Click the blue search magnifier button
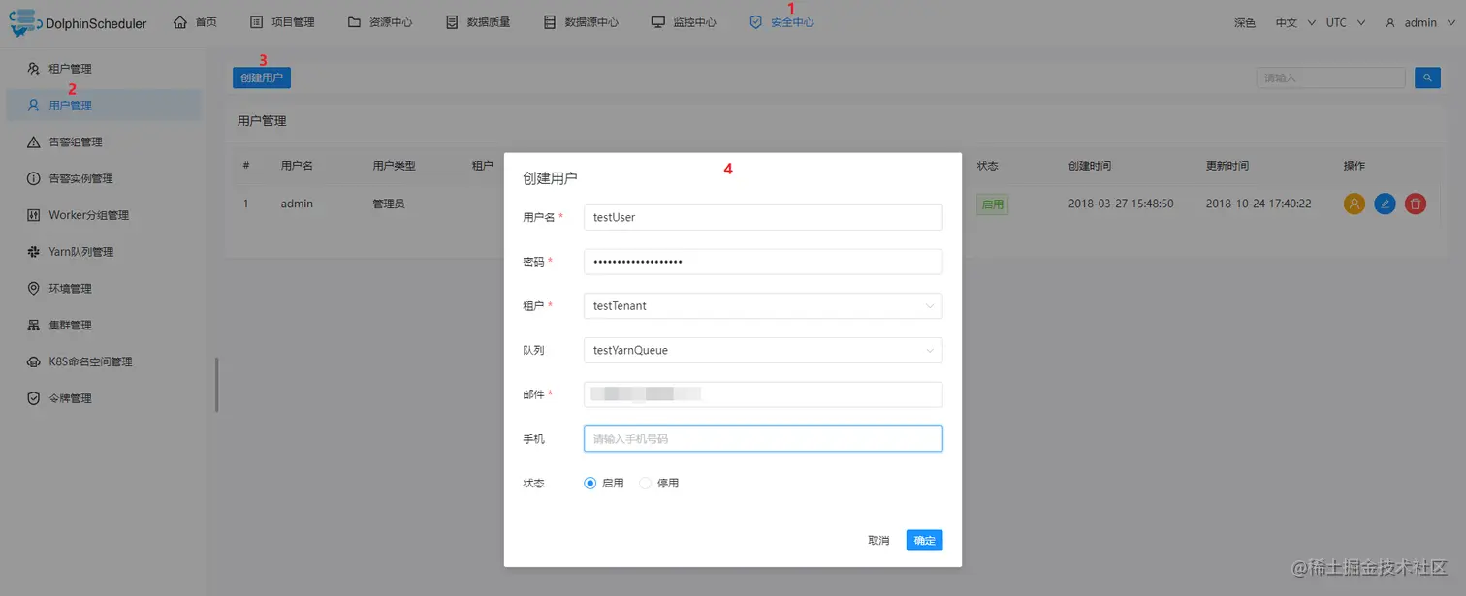1466x596 pixels. [x=1427, y=78]
